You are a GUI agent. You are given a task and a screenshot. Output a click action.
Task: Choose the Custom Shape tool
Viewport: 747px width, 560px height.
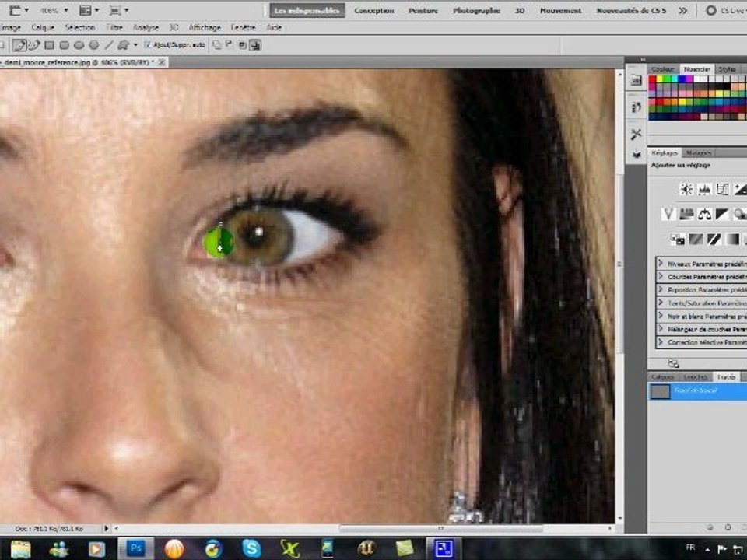coord(124,45)
